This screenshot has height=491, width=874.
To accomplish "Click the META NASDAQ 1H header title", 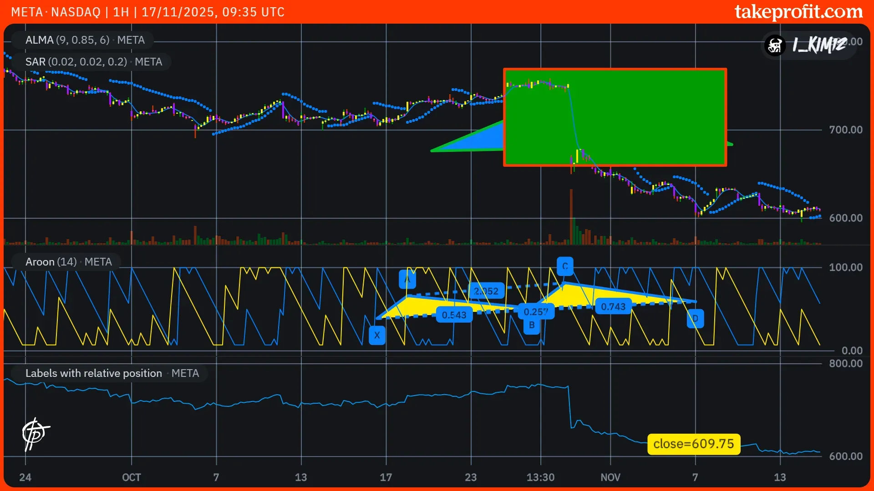I will (x=147, y=12).
